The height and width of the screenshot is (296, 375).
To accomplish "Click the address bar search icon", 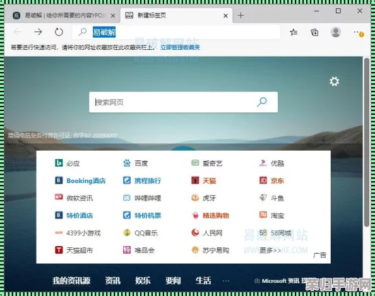I will click(x=83, y=32).
